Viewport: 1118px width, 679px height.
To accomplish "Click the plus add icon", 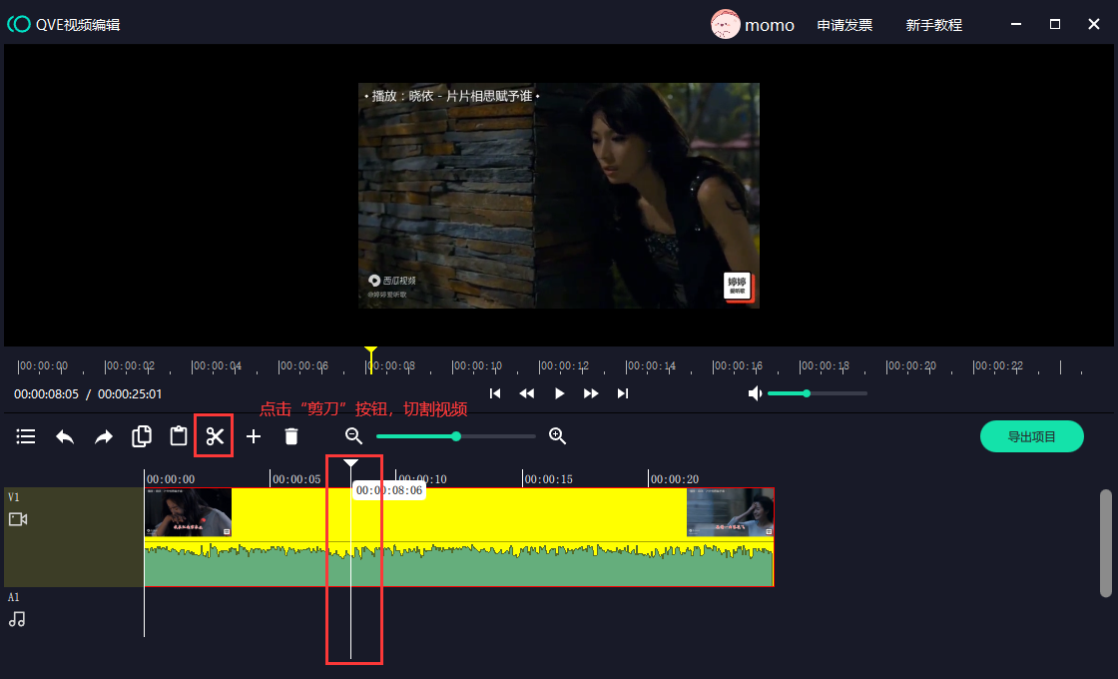I will [x=254, y=436].
